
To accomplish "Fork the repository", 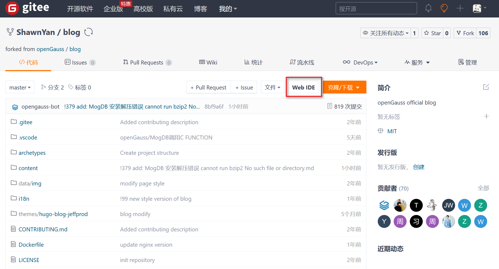I will tap(465, 33).
